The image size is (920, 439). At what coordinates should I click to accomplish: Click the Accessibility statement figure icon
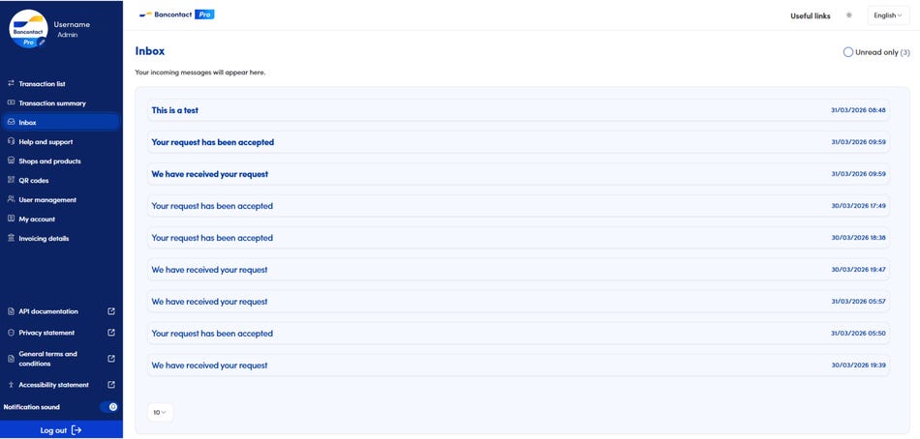pyautogui.click(x=11, y=385)
